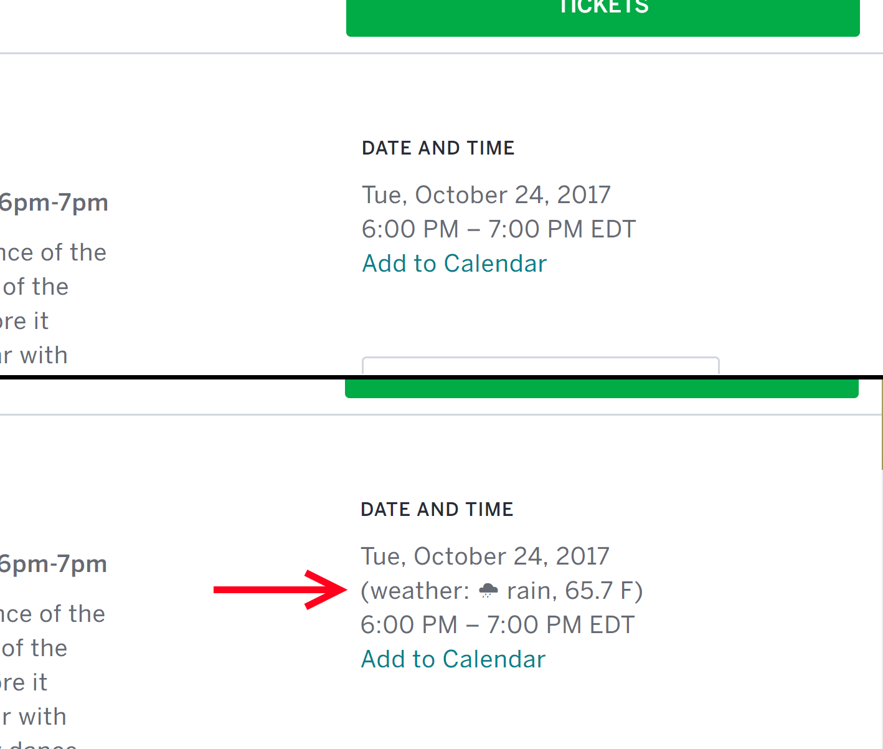883x749 pixels.
Task: Click the event time in the panel without weather
Action: (x=498, y=229)
